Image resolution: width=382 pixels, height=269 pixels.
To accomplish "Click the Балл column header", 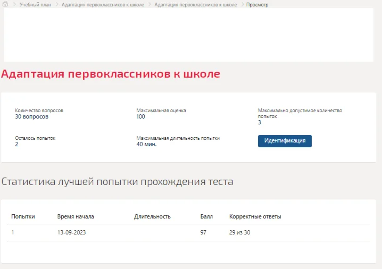I will (x=206, y=216).
